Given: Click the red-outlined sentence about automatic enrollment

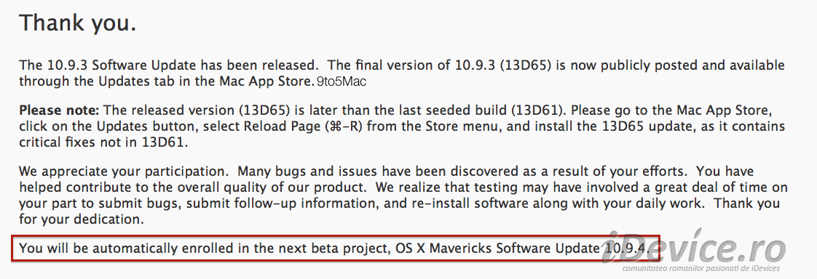Looking at the screenshot, I should pyautogui.click(x=336, y=248).
